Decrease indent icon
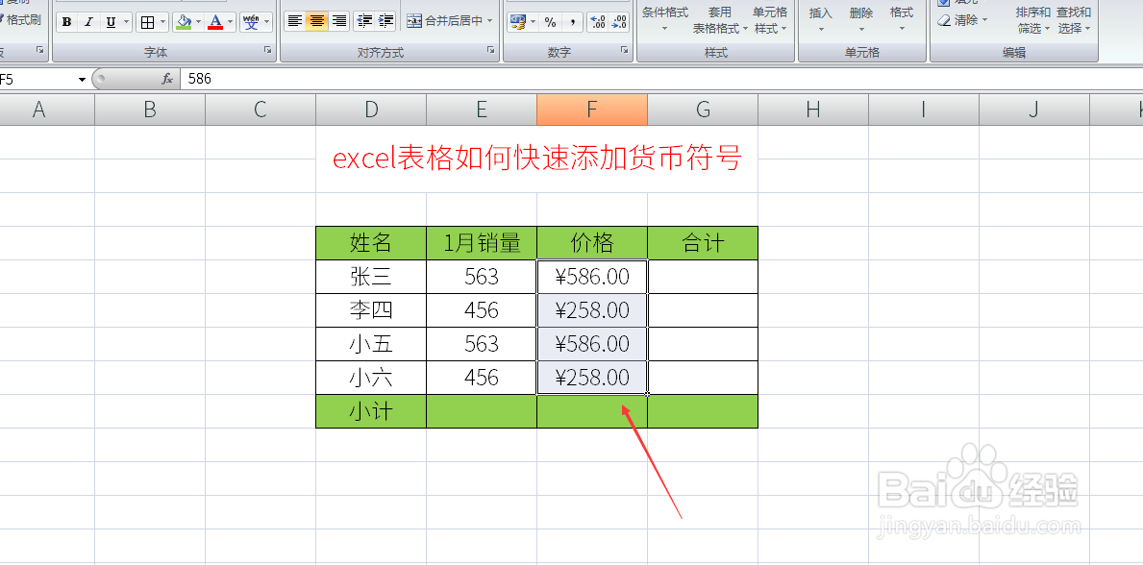The width and height of the screenshot is (1143, 565). [x=364, y=21]
